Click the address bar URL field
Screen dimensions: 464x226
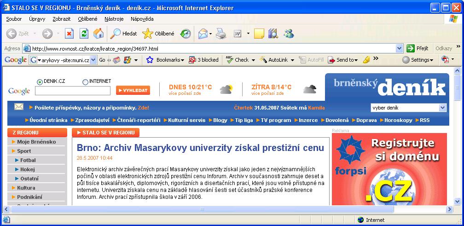tap(213, 48)
